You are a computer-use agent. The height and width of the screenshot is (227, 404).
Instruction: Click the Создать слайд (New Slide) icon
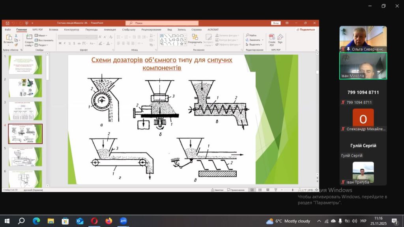pyautogui.click(x=29, y=40)
